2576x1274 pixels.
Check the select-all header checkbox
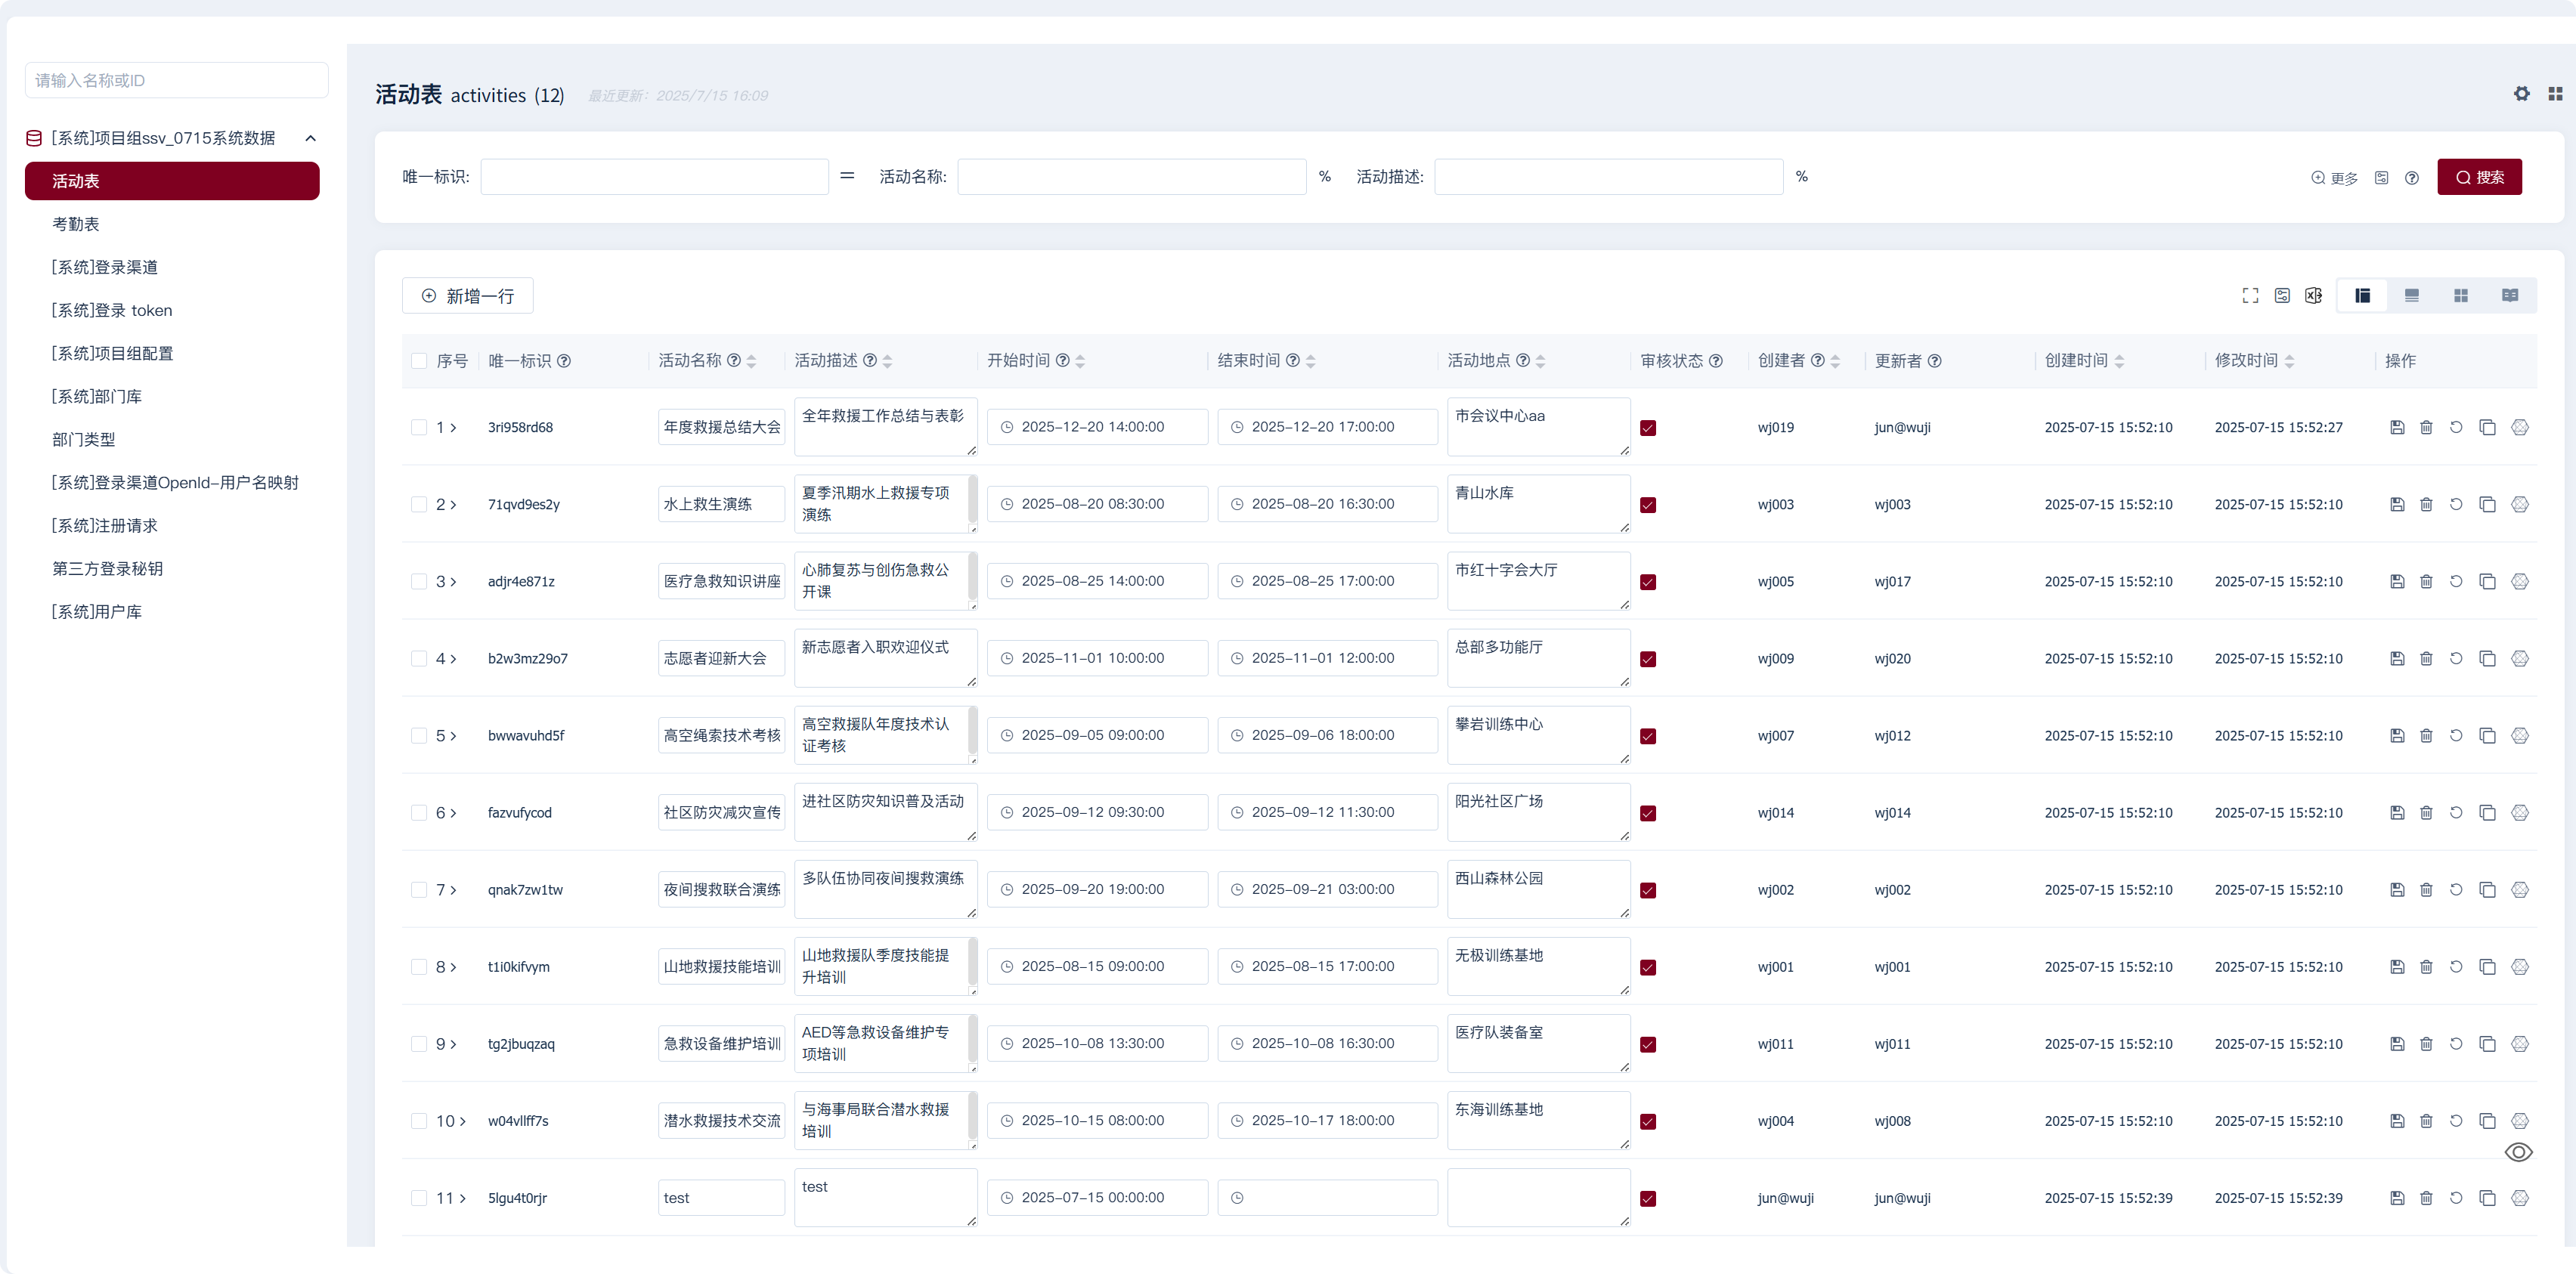coord(419,361)
